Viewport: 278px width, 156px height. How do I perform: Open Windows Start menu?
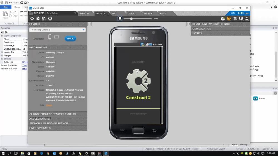(3, 153)
